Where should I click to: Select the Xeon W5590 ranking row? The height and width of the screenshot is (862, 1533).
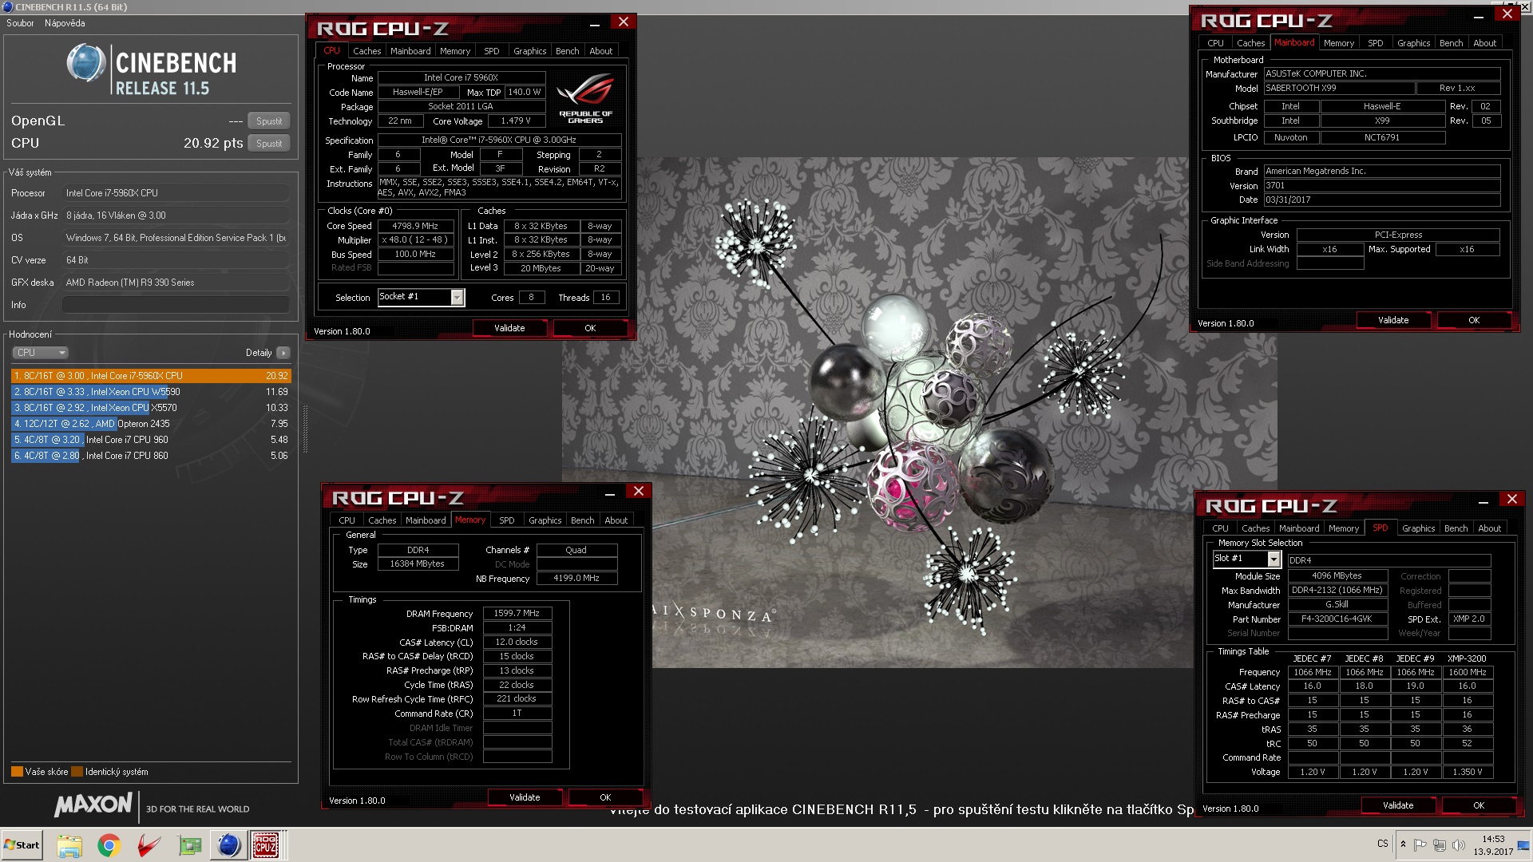coord(151,392)
